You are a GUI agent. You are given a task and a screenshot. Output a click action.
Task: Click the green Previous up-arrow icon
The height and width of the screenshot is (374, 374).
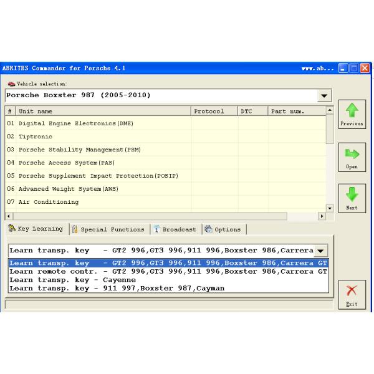pyautogui.click(x=352, y=111)
